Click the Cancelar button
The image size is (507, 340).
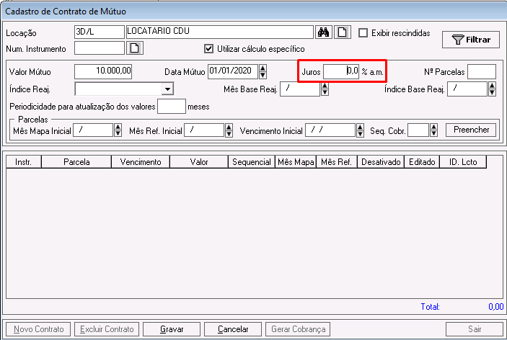(233, 329)
